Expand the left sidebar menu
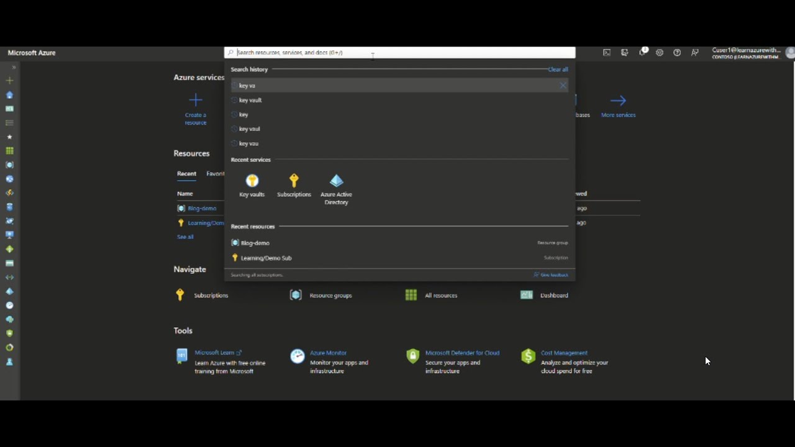Screen dimensions: 795x447 click(14, 67)
